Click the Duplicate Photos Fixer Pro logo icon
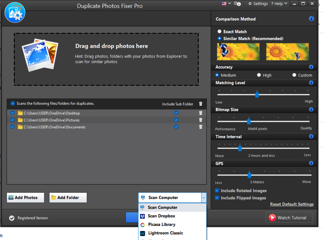Viewport: 324px width, 240px height. click(15, 12)
